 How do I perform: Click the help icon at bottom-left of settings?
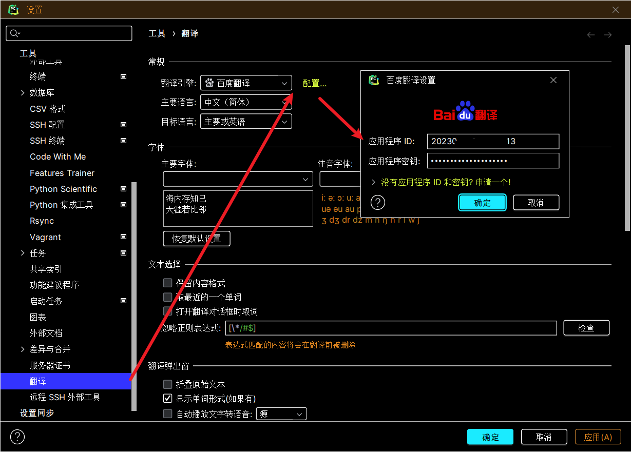17,437
